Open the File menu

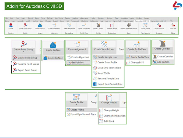tap(6, 18)
